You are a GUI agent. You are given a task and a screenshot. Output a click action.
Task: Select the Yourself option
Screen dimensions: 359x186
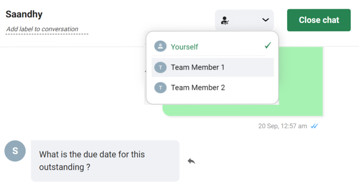coord(213,46)
